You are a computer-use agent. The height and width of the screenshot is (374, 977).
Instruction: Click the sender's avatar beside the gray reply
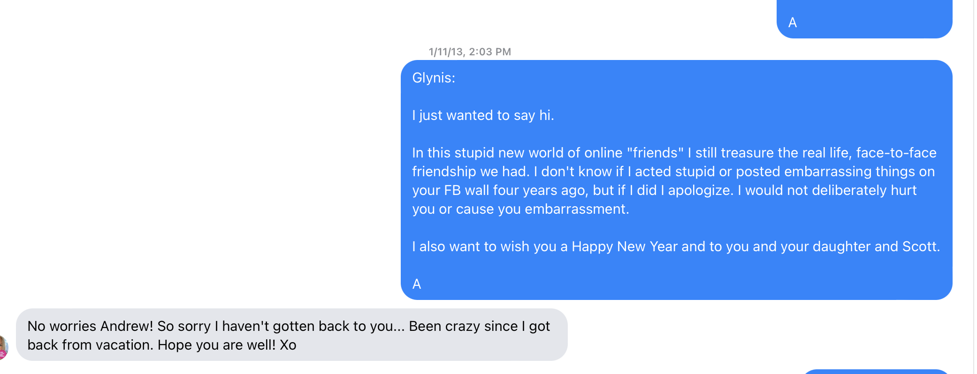(x=3, y=347)
